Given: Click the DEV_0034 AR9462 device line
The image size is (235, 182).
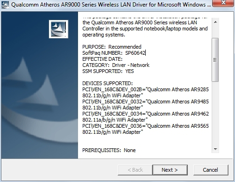Looking at the screenshot, I should (x=145, y=114).
